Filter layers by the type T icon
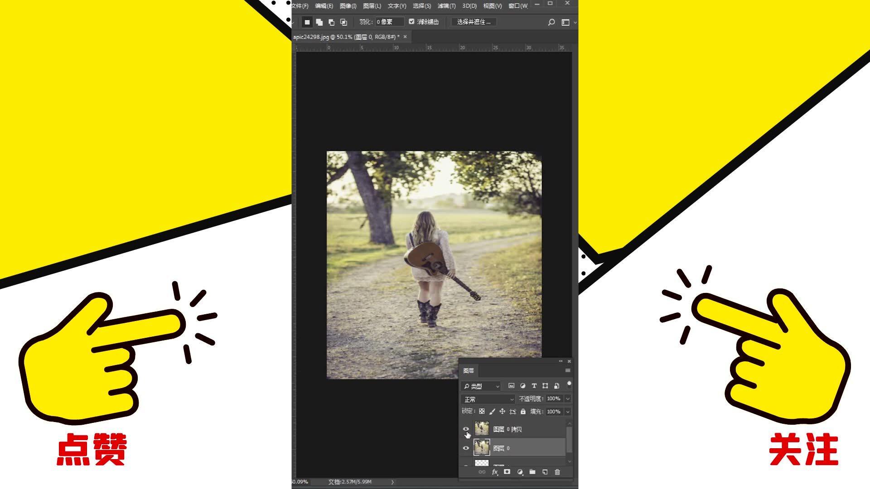Screen dimensions: 870x489 (x=534, y=386)
